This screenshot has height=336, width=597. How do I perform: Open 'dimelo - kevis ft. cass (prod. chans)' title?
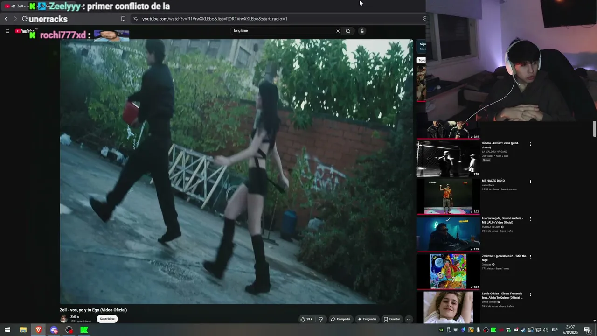(x=500, y=145)
